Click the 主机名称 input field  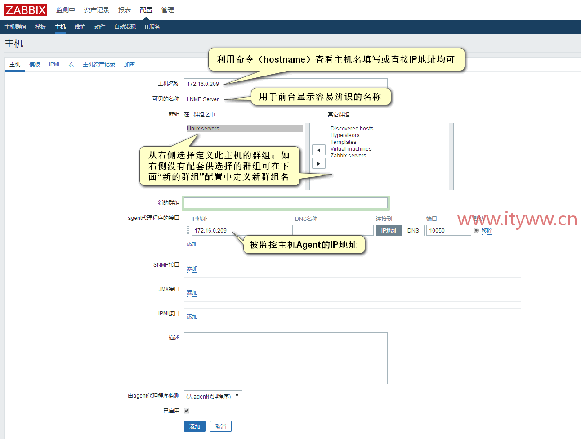click(286, 84)
